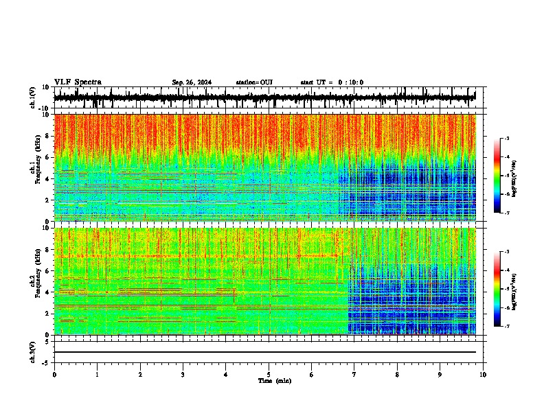The height and width of the screenshot is (420, 544).
Task: Click the time axis tick label '6'
Action: click(x=312, y=375)
